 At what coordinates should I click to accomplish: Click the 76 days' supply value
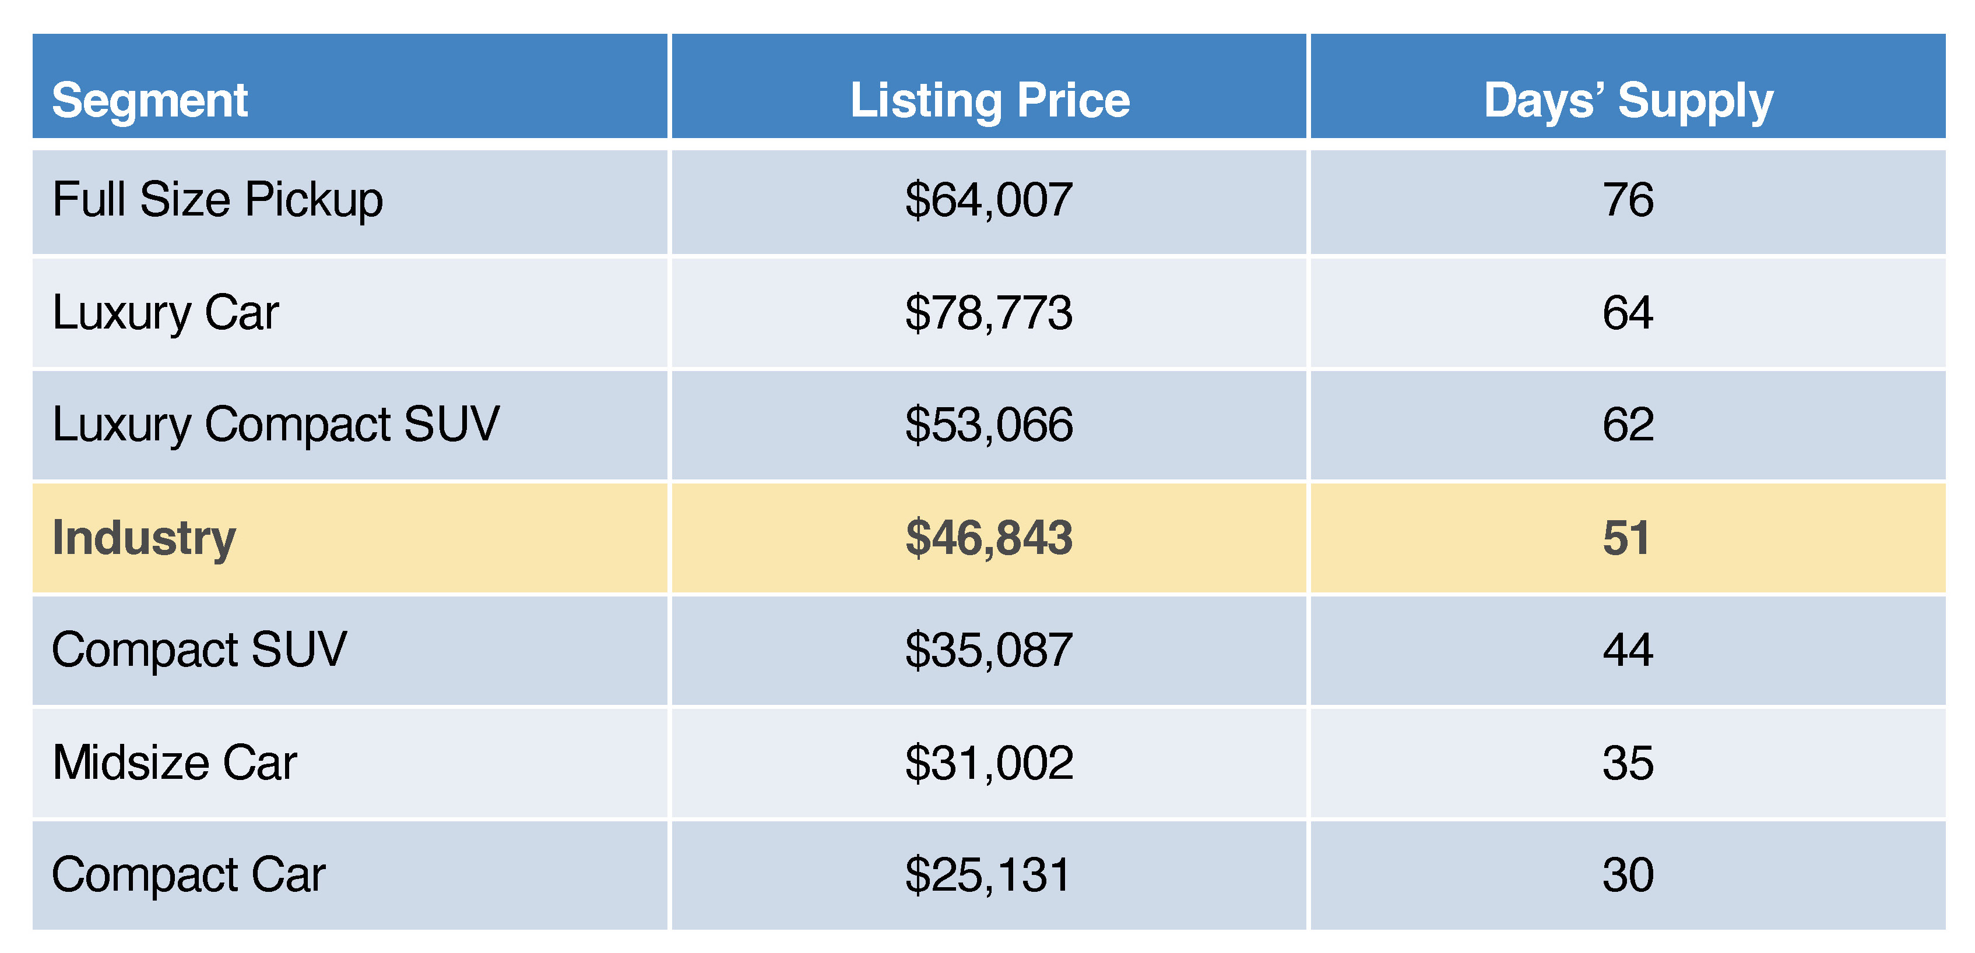[x=1627, y=200]
